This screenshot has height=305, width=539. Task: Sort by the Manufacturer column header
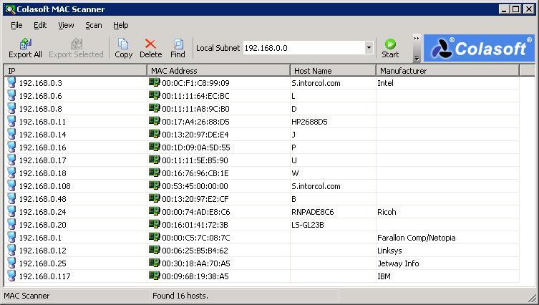(447, 71)
